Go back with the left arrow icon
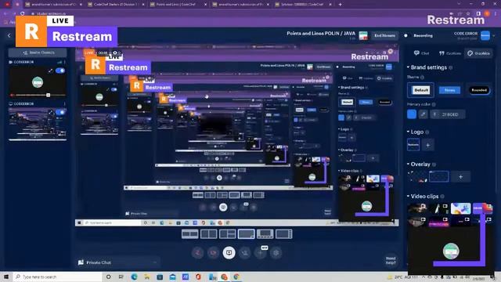501x282 pixels. tap(9, 36)
